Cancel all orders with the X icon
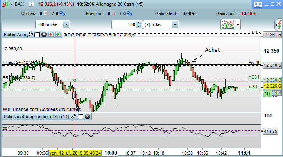Screen dimensions: 283x157 coord(46,13)
